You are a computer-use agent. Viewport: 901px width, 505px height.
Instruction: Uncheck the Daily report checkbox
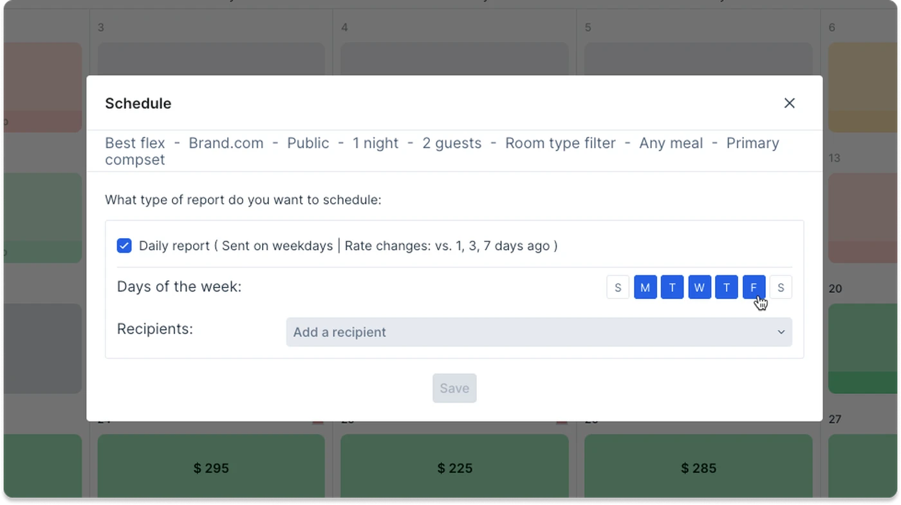coord(124,246)
